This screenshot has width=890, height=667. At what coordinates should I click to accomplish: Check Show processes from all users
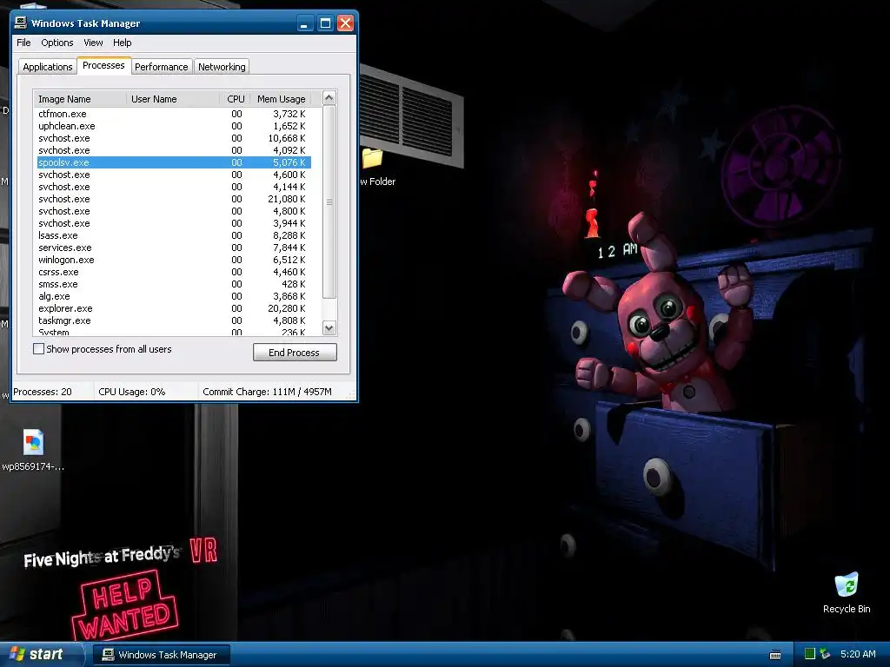[x=38, y=349]
